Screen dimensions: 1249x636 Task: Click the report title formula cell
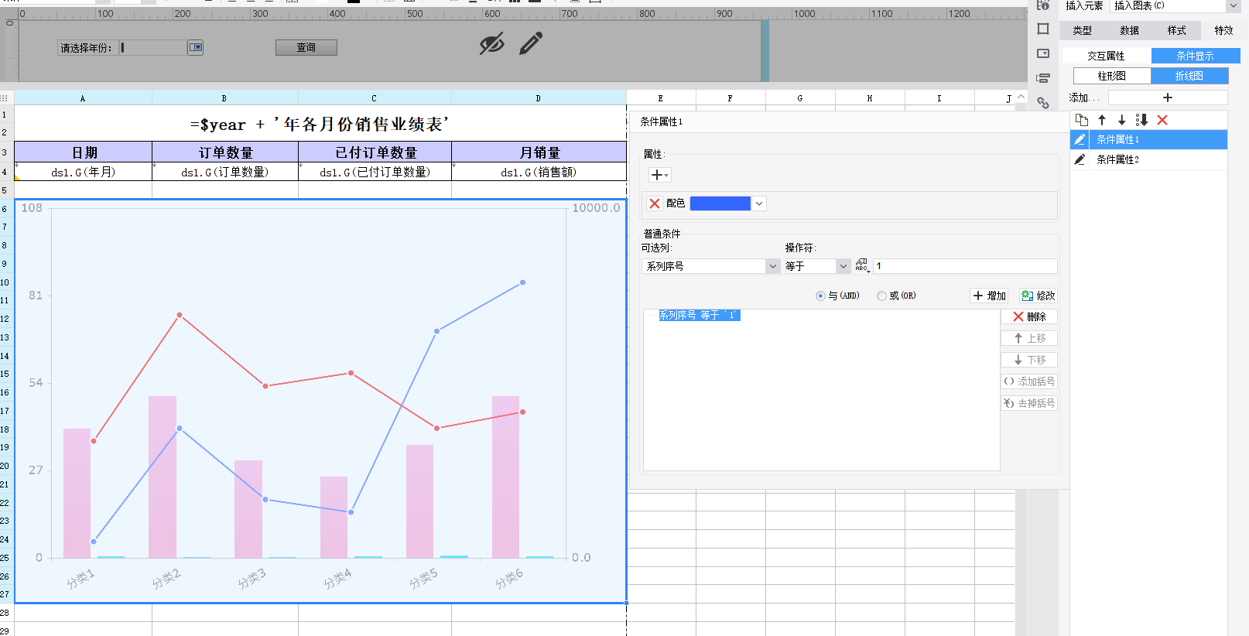320,124
